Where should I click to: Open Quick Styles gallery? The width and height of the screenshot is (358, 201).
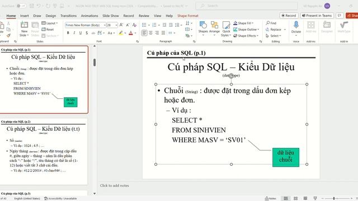[226, 29]
